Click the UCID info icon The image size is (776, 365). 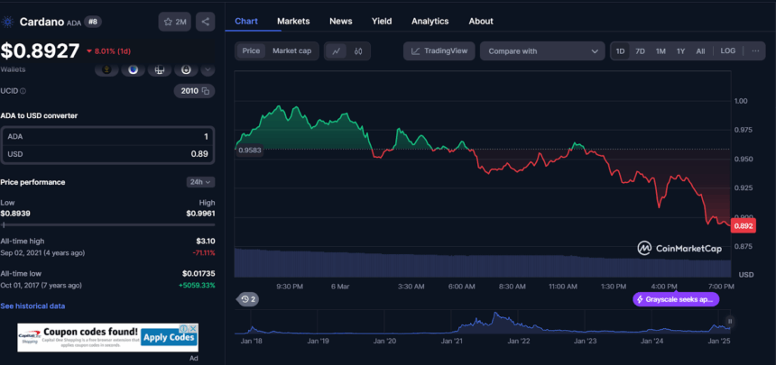[23, 91]
